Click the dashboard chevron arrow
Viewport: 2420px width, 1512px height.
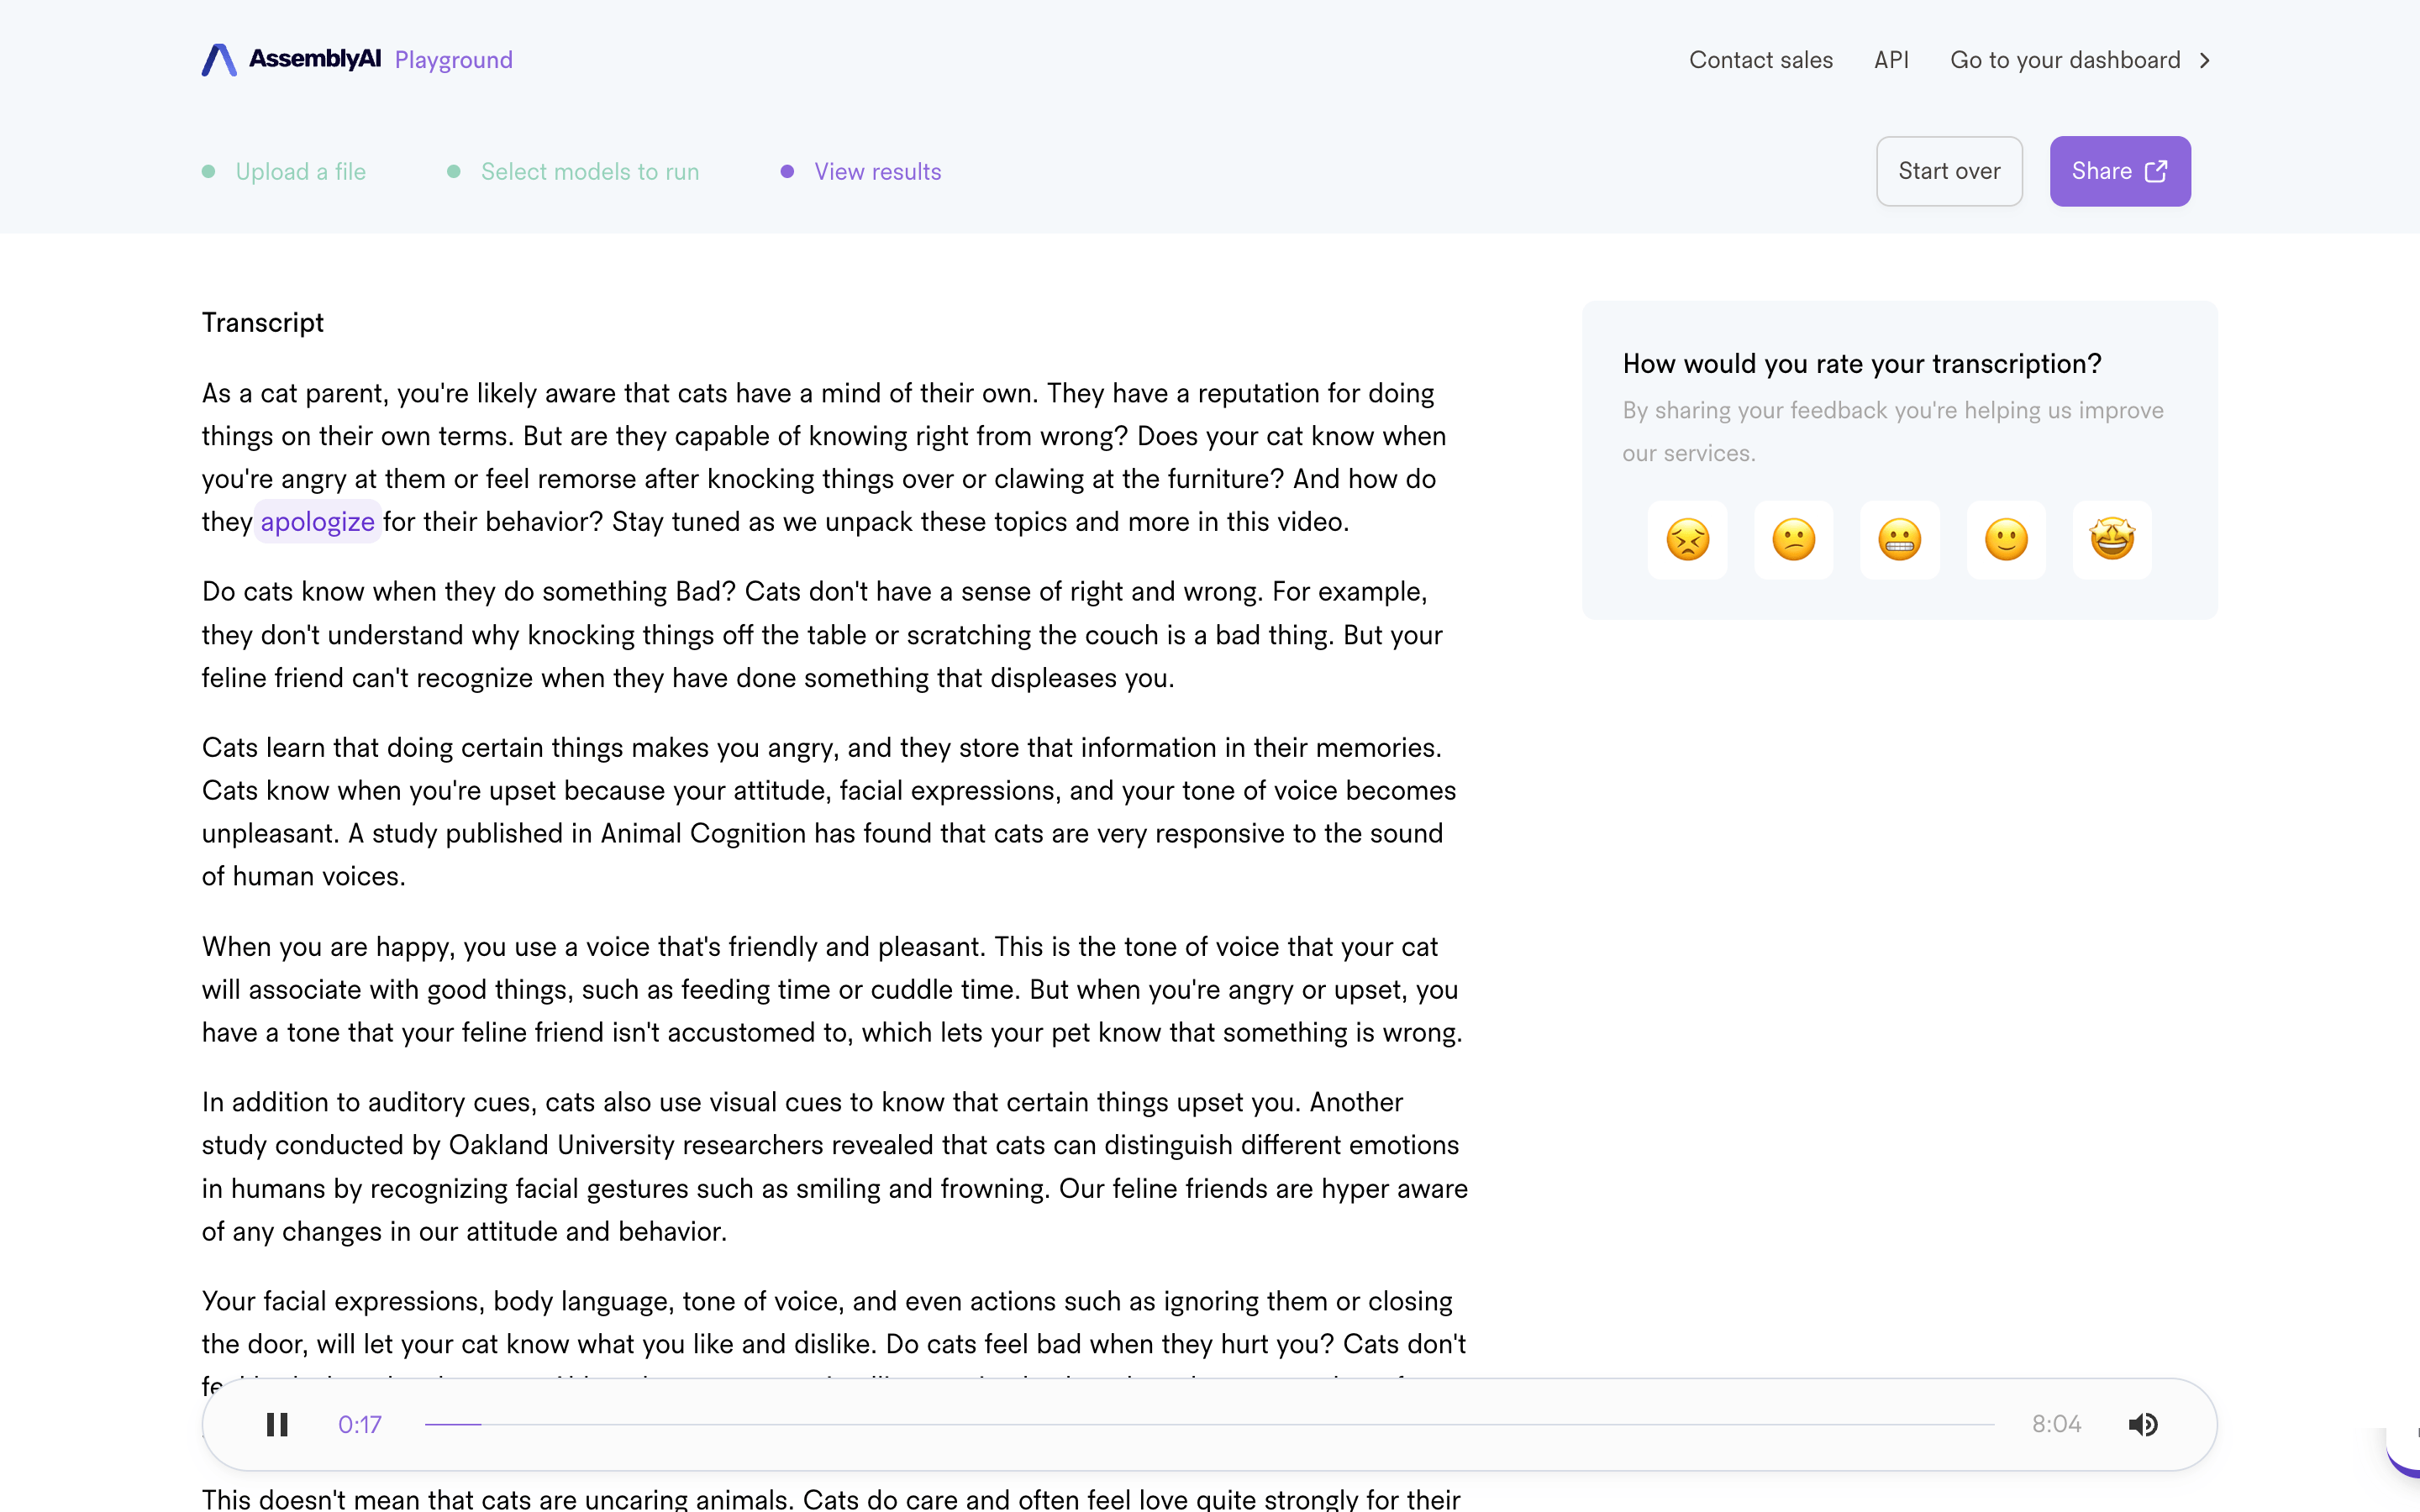coord(2204,60)
